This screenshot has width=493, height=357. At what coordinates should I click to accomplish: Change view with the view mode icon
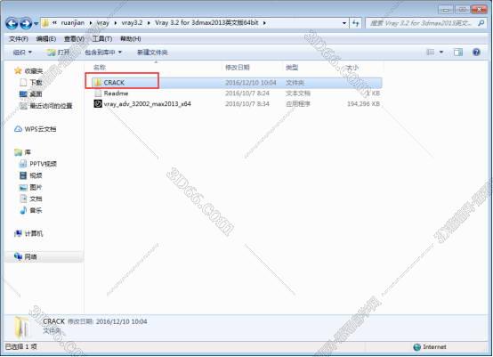click(430, 53)
